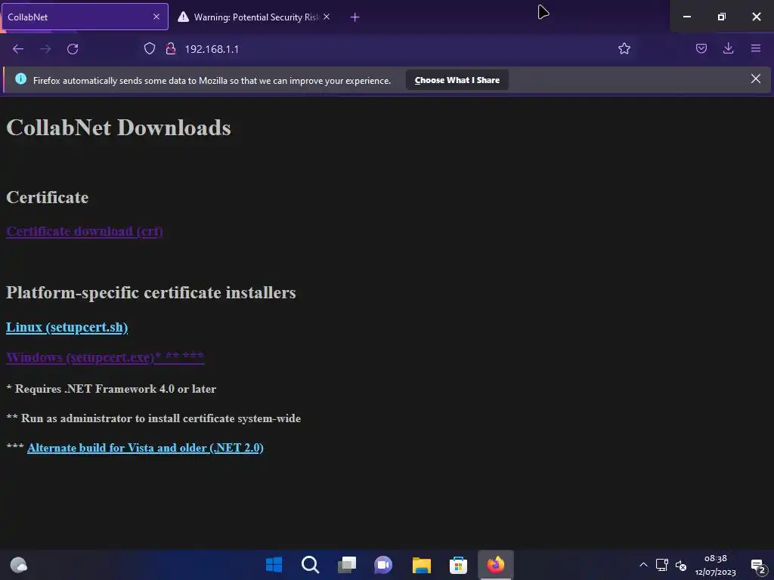Click the CollabNet Downloads heading
Image resolution: width=774 pixels, height=580 pixels.
(x=119, y=128)
